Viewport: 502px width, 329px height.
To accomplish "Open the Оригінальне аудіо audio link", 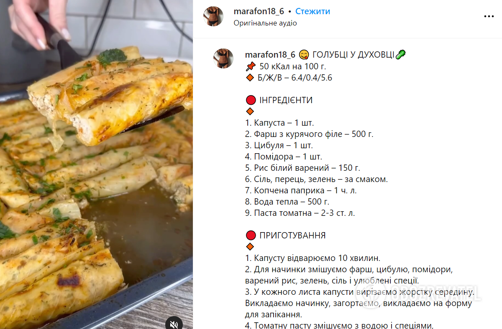I will coord(265,23).
